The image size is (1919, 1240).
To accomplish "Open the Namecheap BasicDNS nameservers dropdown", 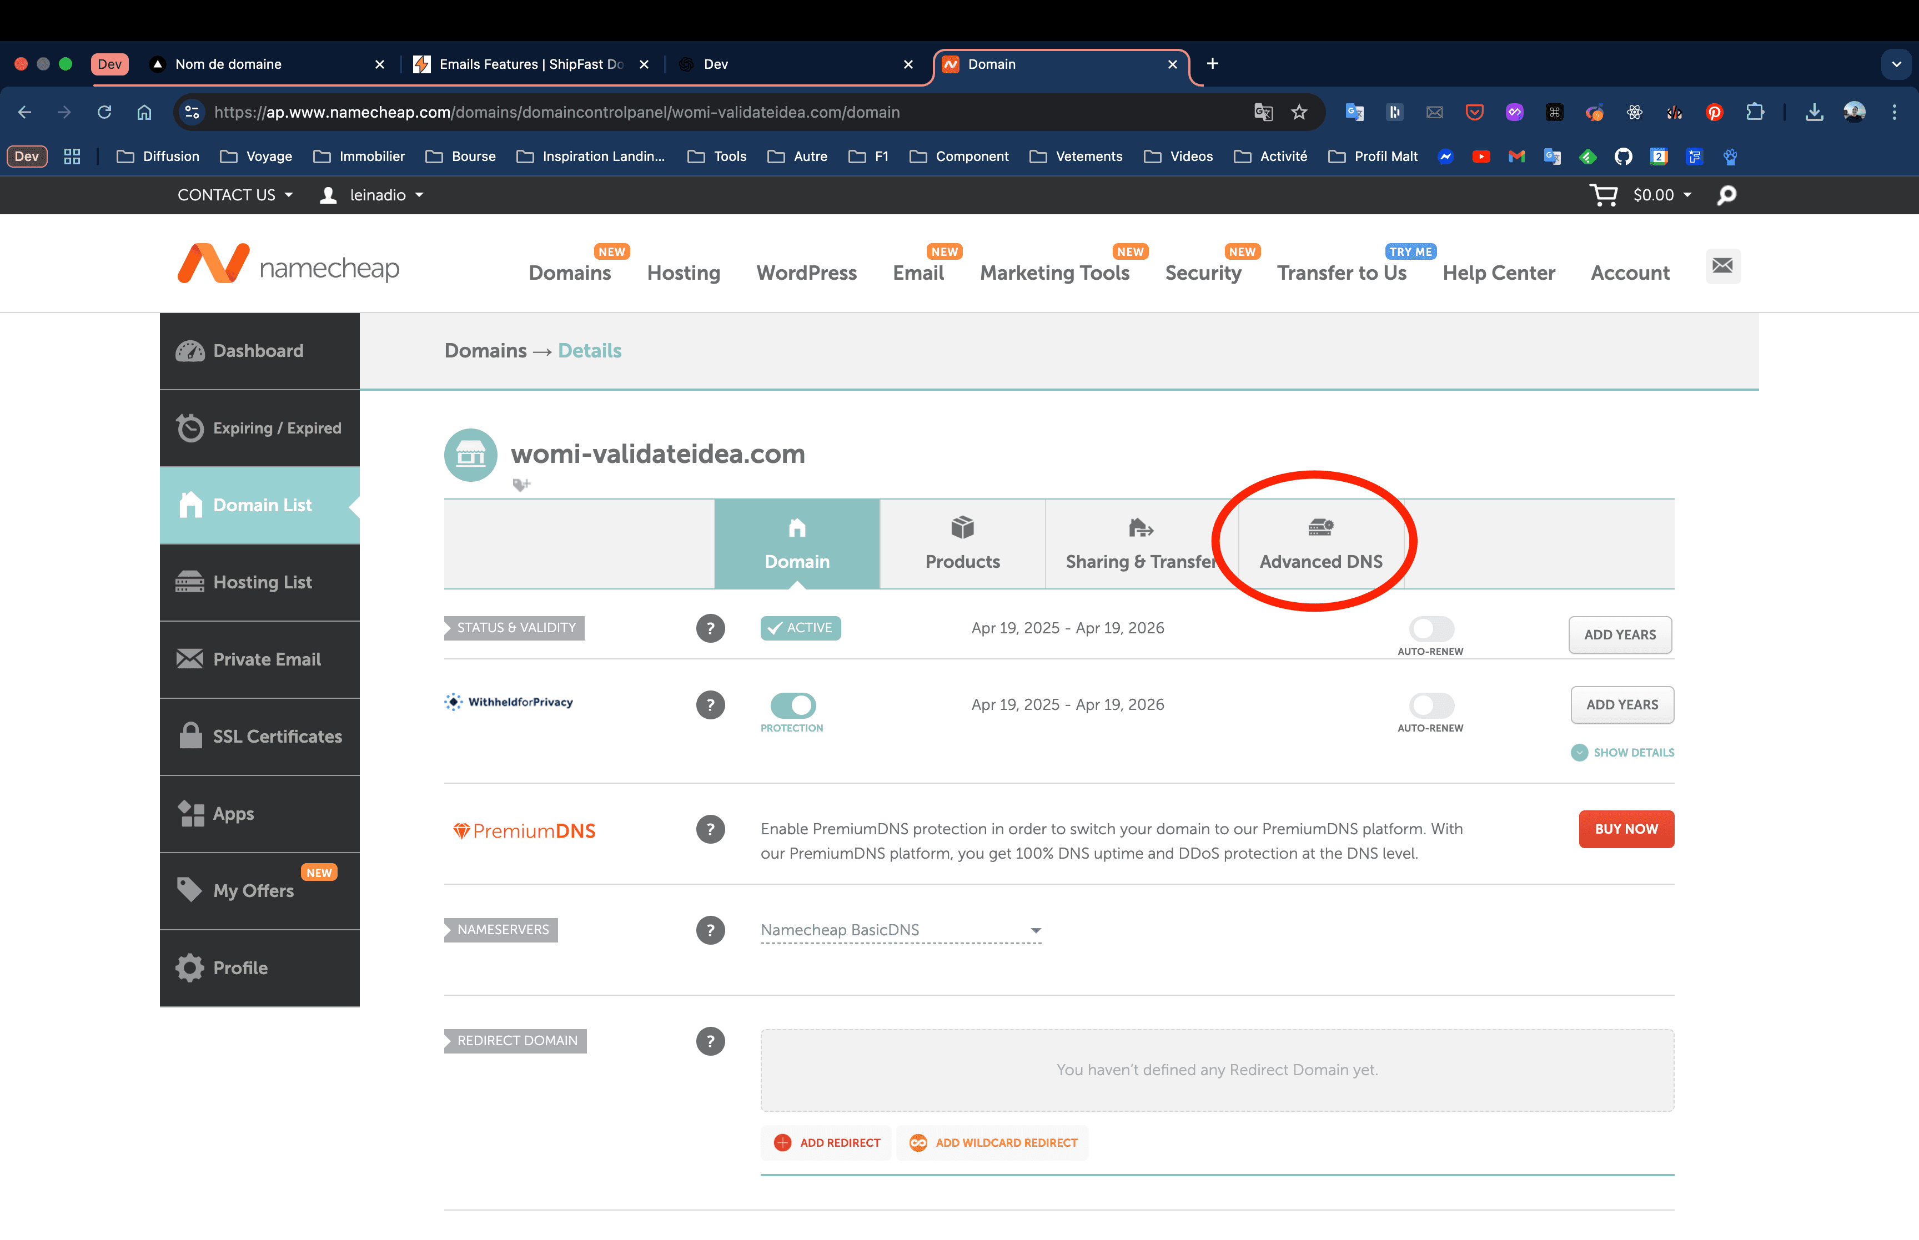I will [x=900, y=930].
